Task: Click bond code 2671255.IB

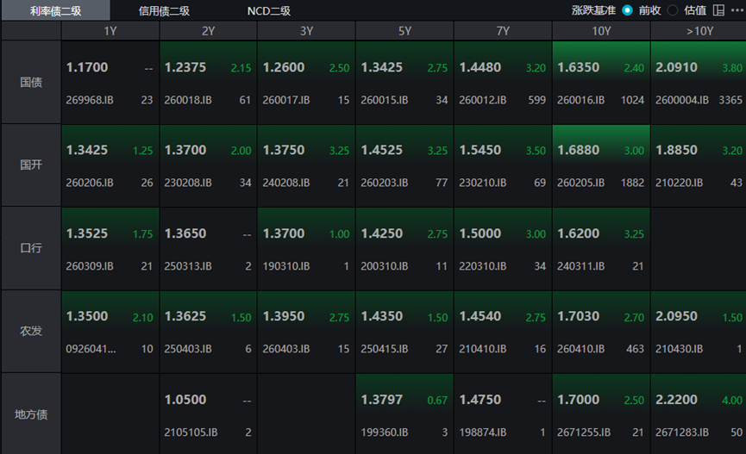Action: [x=584, y=432]
